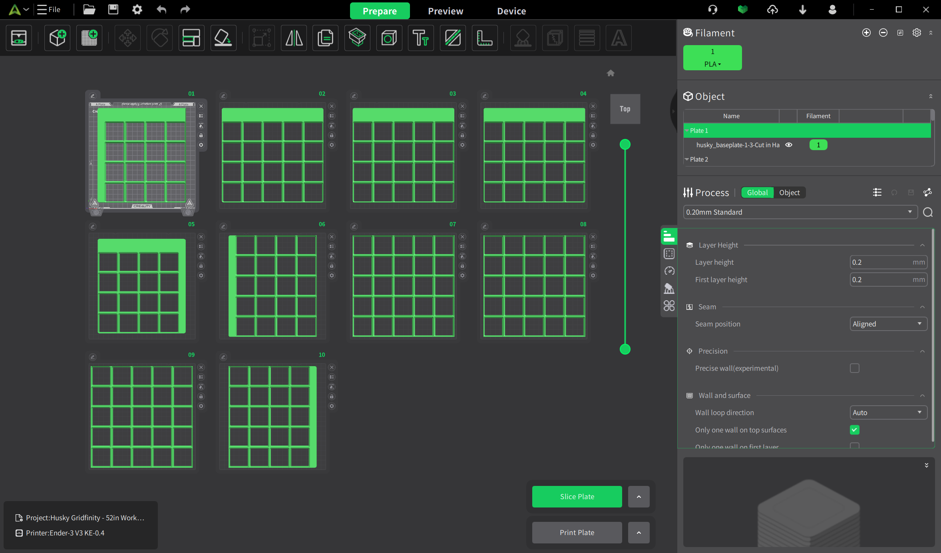
Task: Click the Arrange all objects icon
Action: [191, 38]
